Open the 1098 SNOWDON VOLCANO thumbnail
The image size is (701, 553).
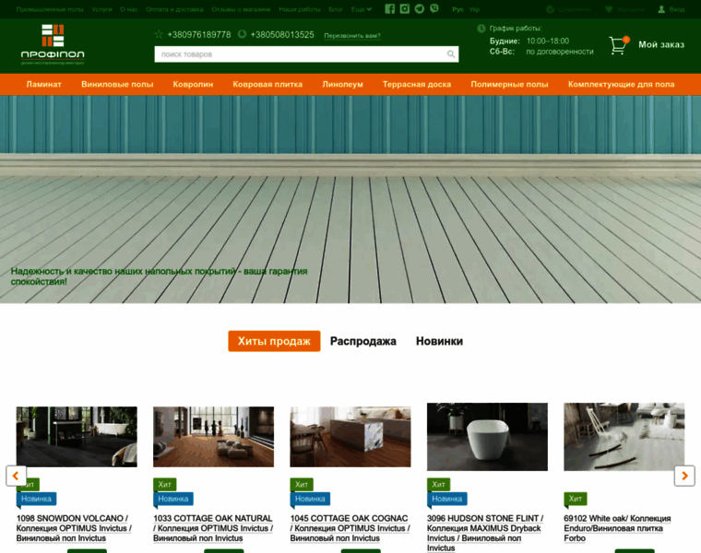pos(77,437)
